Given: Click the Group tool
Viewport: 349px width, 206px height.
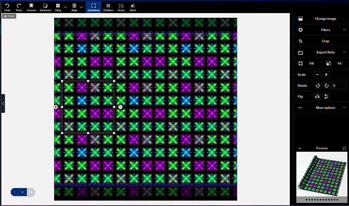Looking at the screenshot, I should (x=121, y=7).
